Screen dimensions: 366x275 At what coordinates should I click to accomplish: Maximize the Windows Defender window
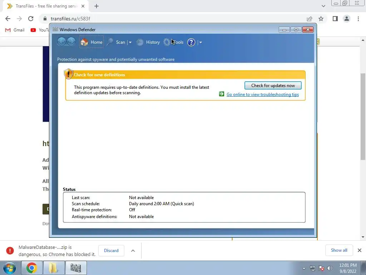coord(296,30)
